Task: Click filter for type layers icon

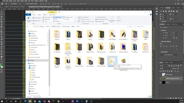Action: pos(174,66)
